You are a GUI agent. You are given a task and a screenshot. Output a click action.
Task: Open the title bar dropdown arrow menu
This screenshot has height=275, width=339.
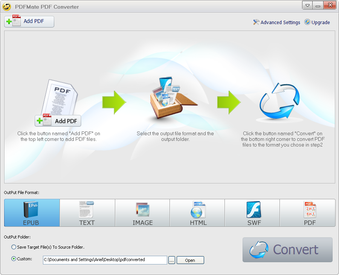pyautogui.click(x=307, y=5)
